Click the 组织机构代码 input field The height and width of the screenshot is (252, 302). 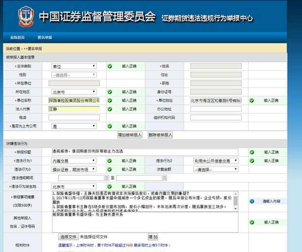point(216,117)
